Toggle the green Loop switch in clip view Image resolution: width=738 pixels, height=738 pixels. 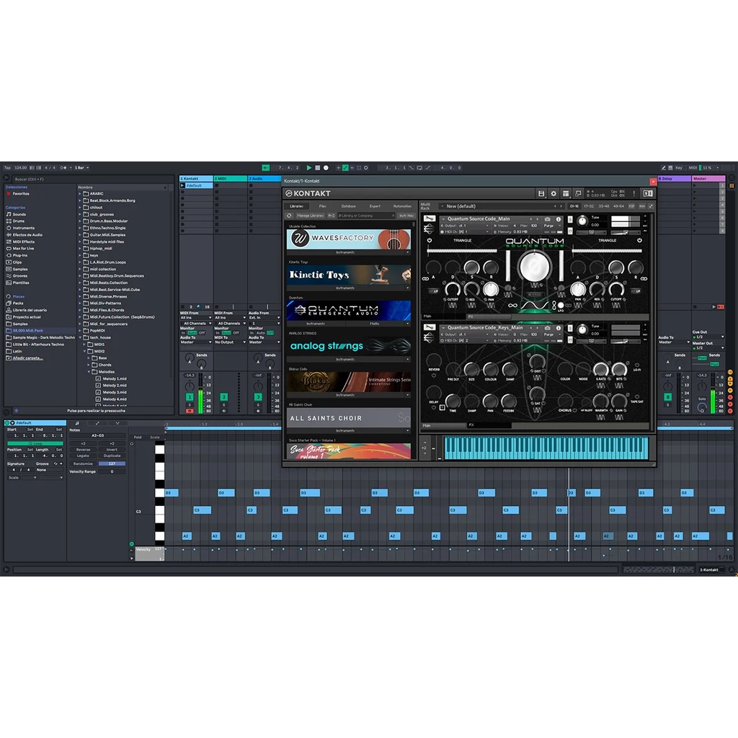(35, 443)
